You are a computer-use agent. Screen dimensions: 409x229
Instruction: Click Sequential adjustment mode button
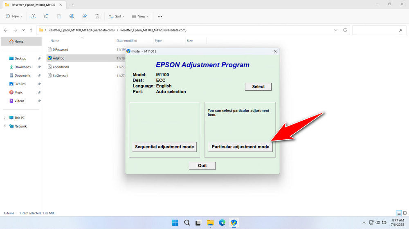coord(164,147)
